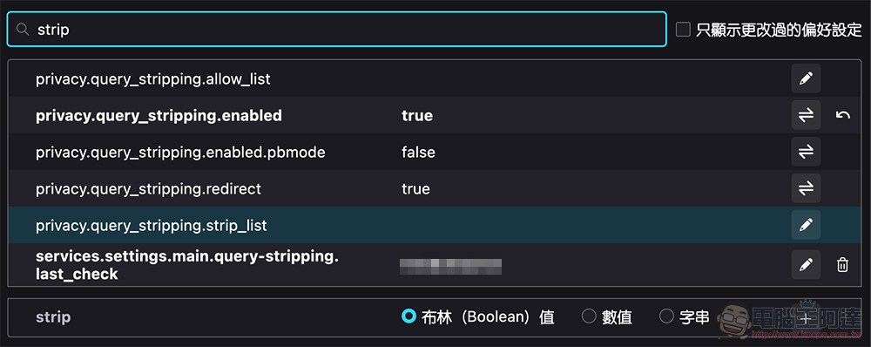
Task: Click the search magnifier icon
Action: coord(23,30)
